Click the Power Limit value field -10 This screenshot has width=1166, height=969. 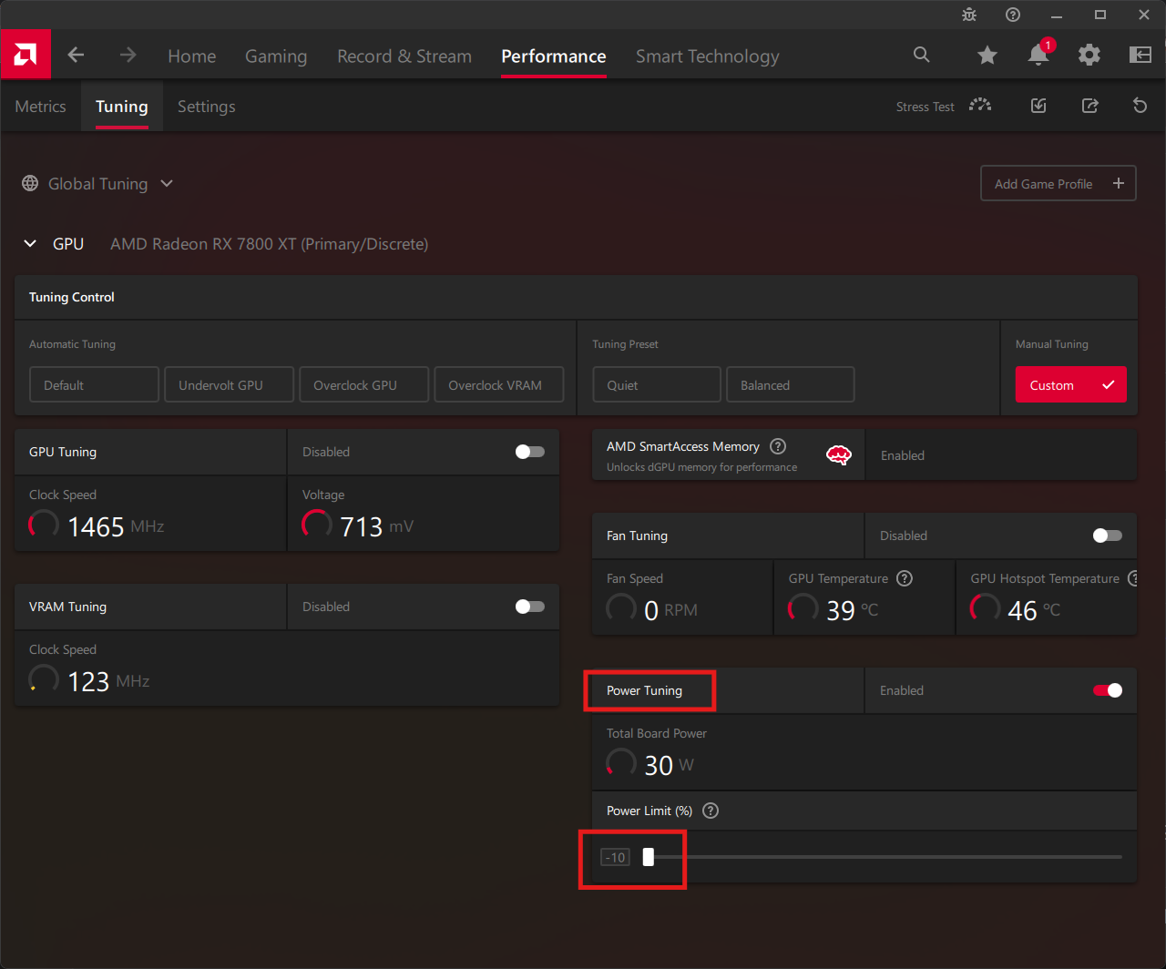[x=615, y=857]
